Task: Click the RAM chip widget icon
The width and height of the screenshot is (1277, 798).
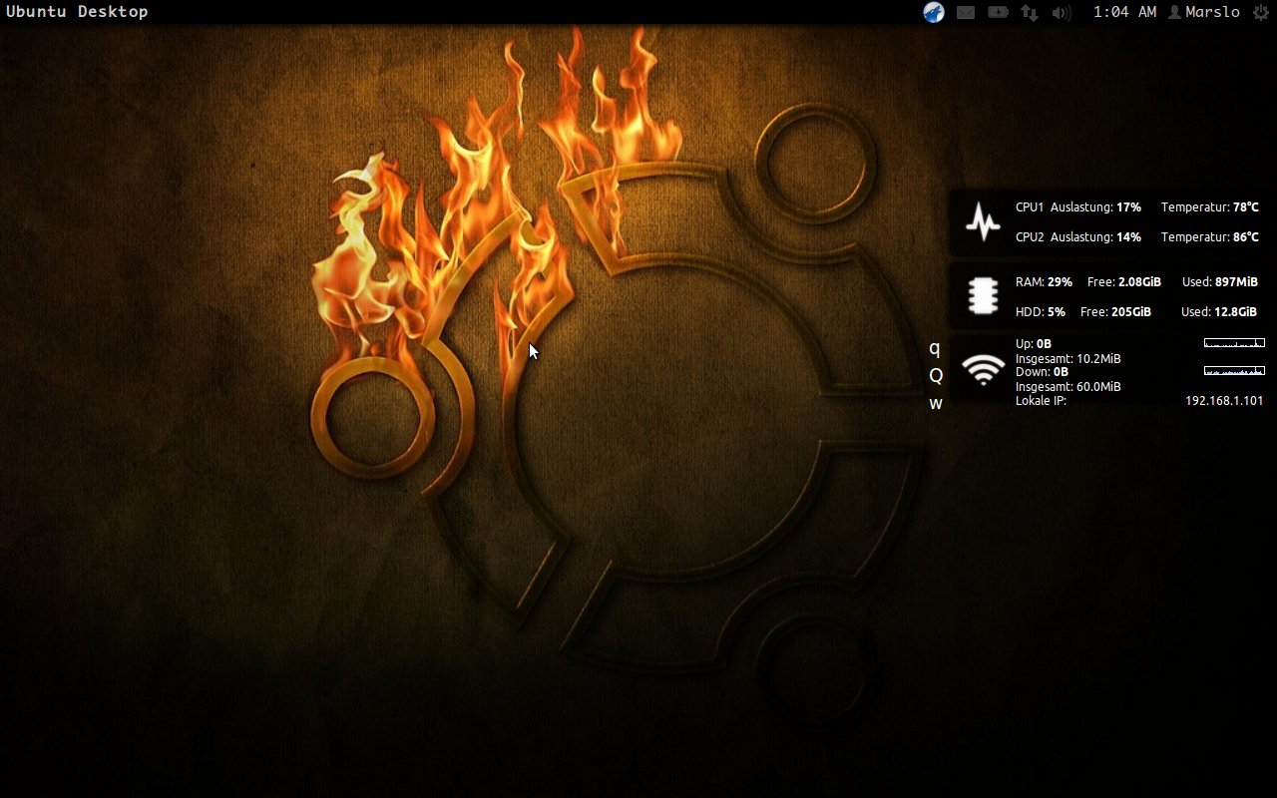Action: [x=984, y=296]
